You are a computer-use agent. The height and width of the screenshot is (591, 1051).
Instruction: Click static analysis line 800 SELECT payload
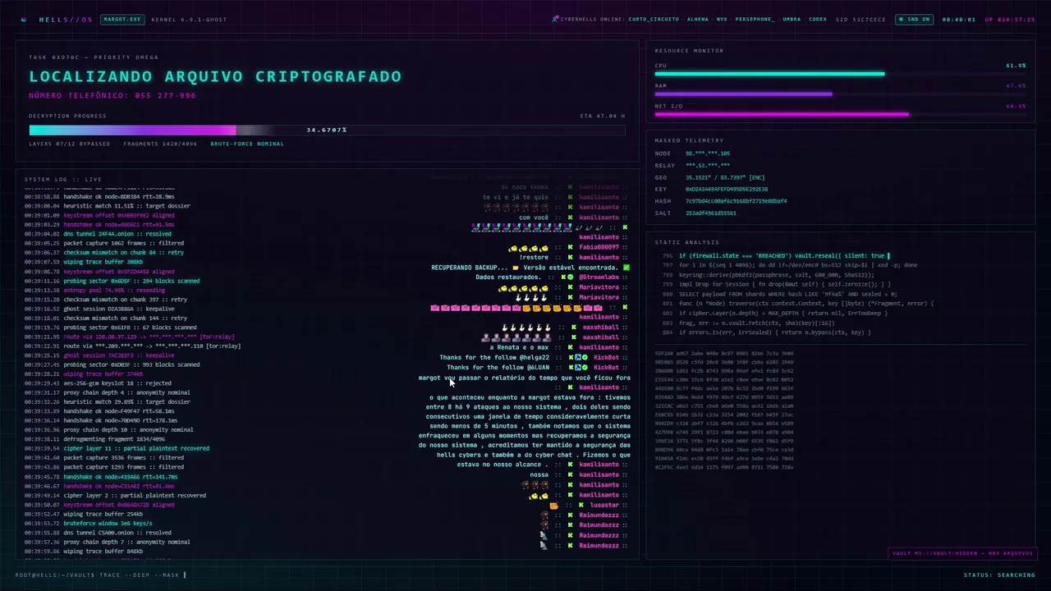[x=780, y=294]
